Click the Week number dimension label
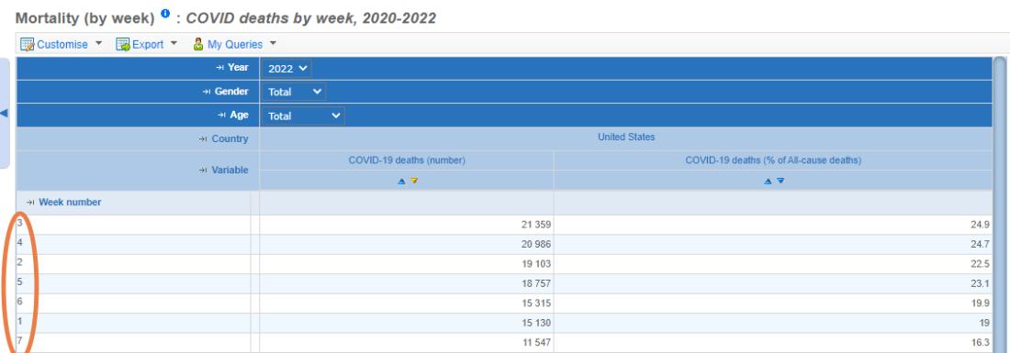The image size is (1010, 353). (x=70, y=202)
